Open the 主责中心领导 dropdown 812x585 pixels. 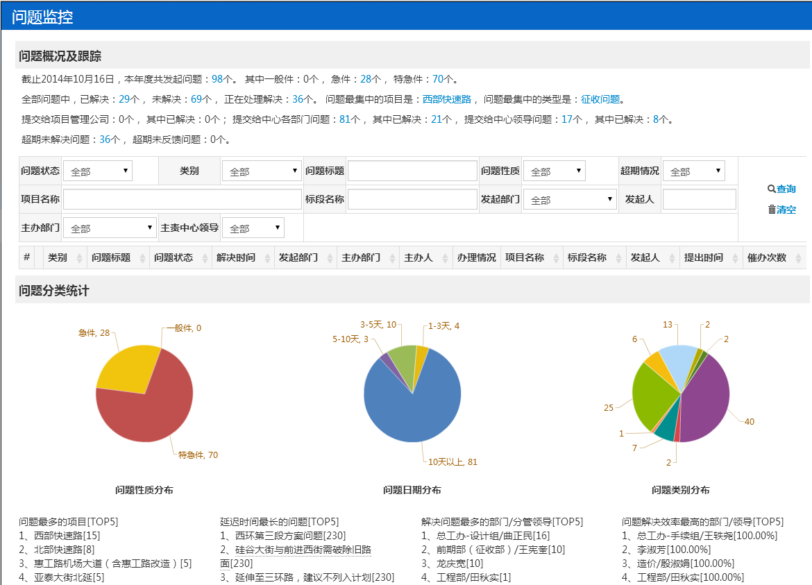253,228
